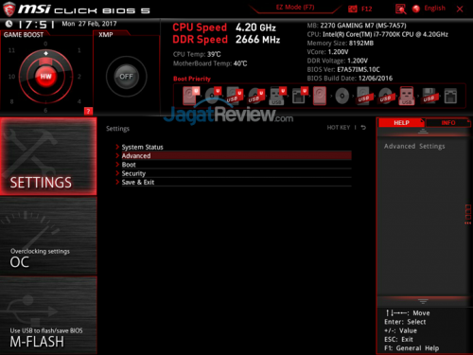The width and height of the screenshot is (473, 355).
Task: Open the BIOS search magnifier icon
Action: [400, 9]
